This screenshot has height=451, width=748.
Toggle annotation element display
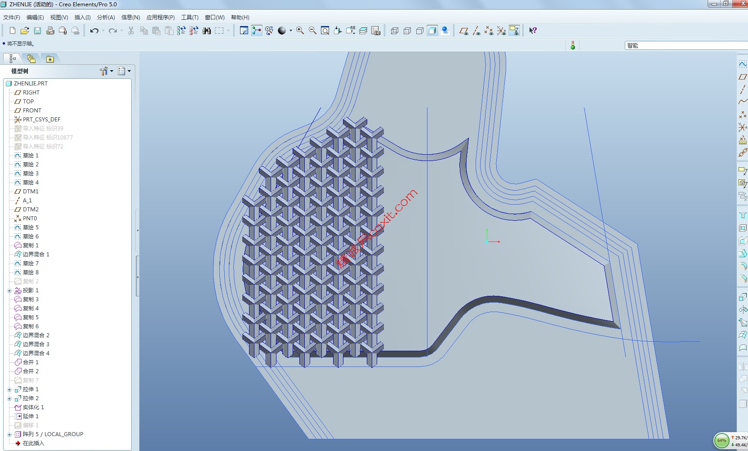pyautogui.click(x=514, y=31)
